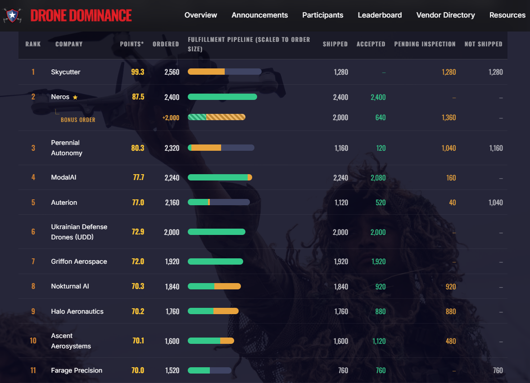Screen dimensions: 530x383
Task: Click the SHIPPED column header
Action: pos(335,44)
